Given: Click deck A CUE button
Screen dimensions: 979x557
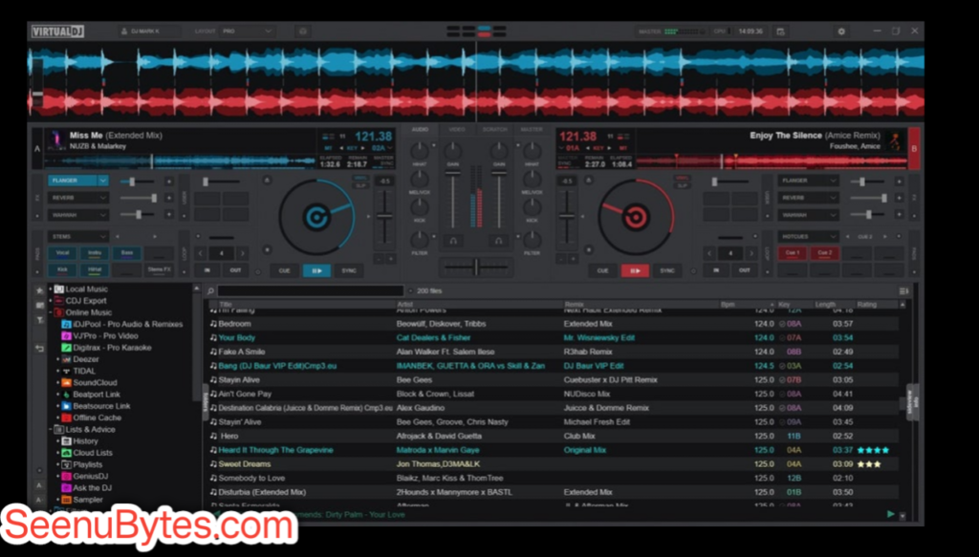Looking at the screenshot, I should tap(285, 270).
